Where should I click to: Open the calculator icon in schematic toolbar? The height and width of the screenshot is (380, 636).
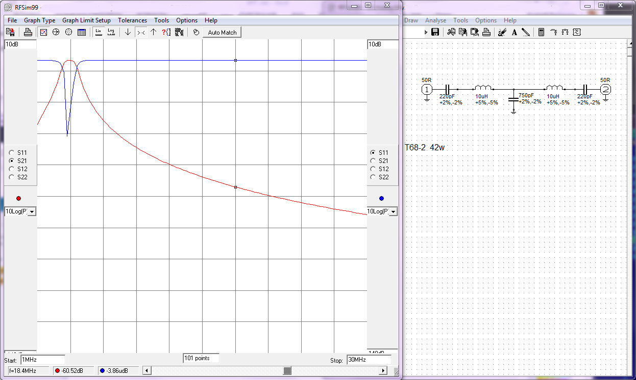tap(542, 32)
